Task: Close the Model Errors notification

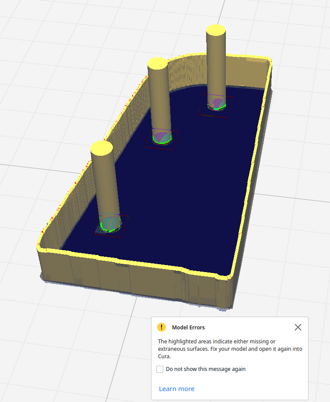Action: 298,327
